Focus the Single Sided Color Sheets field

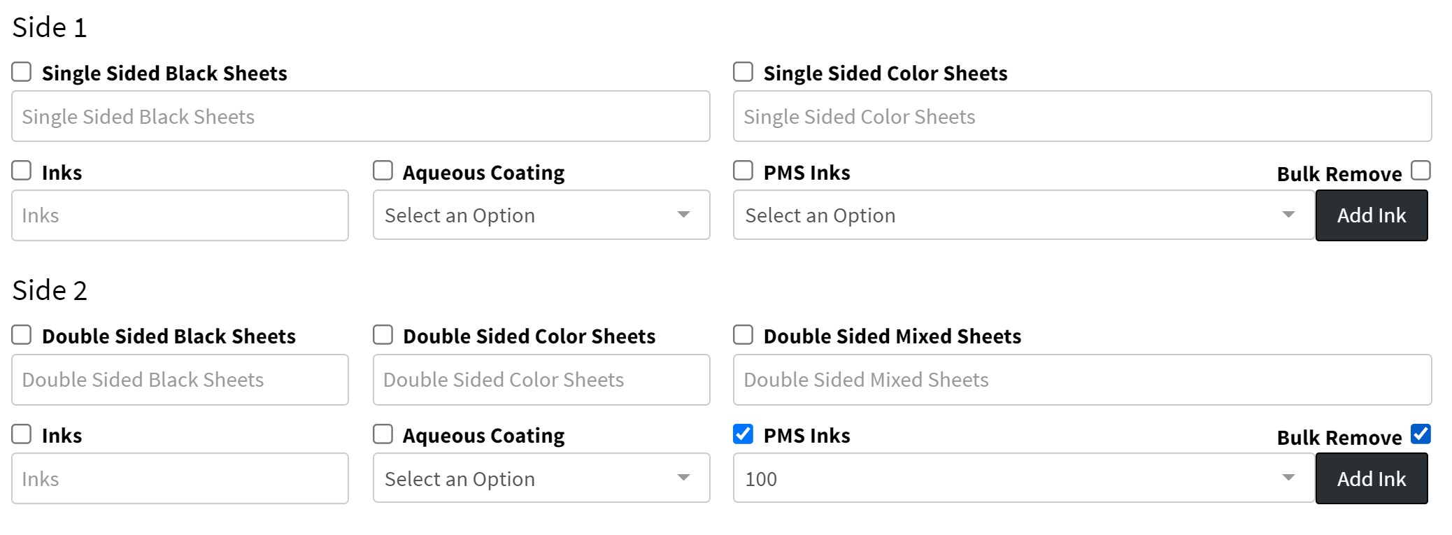coord(1081,116)
